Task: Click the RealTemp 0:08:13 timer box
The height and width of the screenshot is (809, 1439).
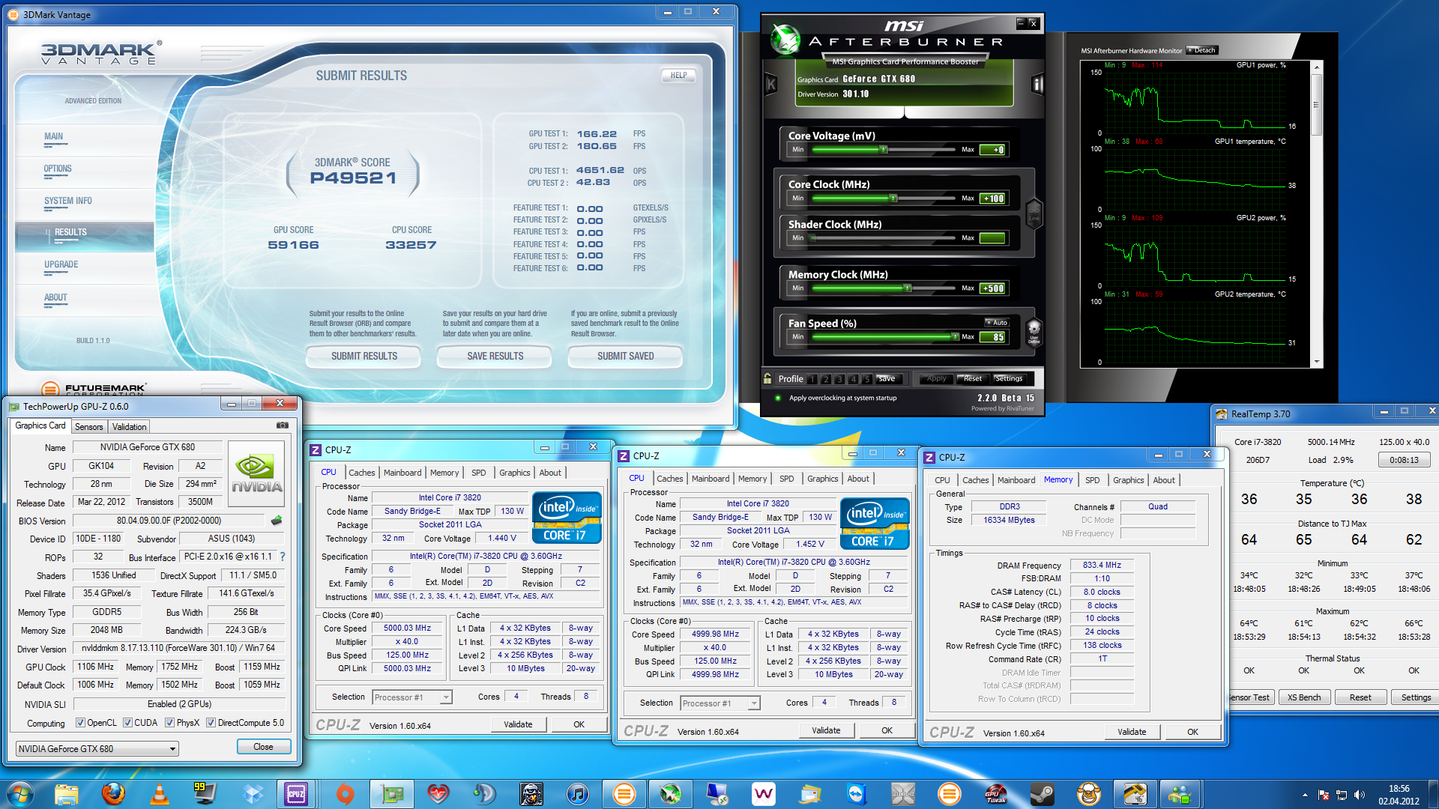Action: (x=1404, y=460)
